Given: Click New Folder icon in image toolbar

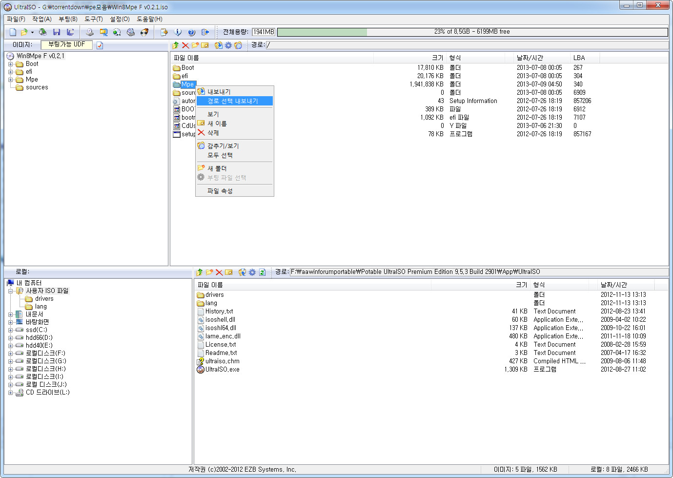Looking at the screenshot, I should click(195, 45).
